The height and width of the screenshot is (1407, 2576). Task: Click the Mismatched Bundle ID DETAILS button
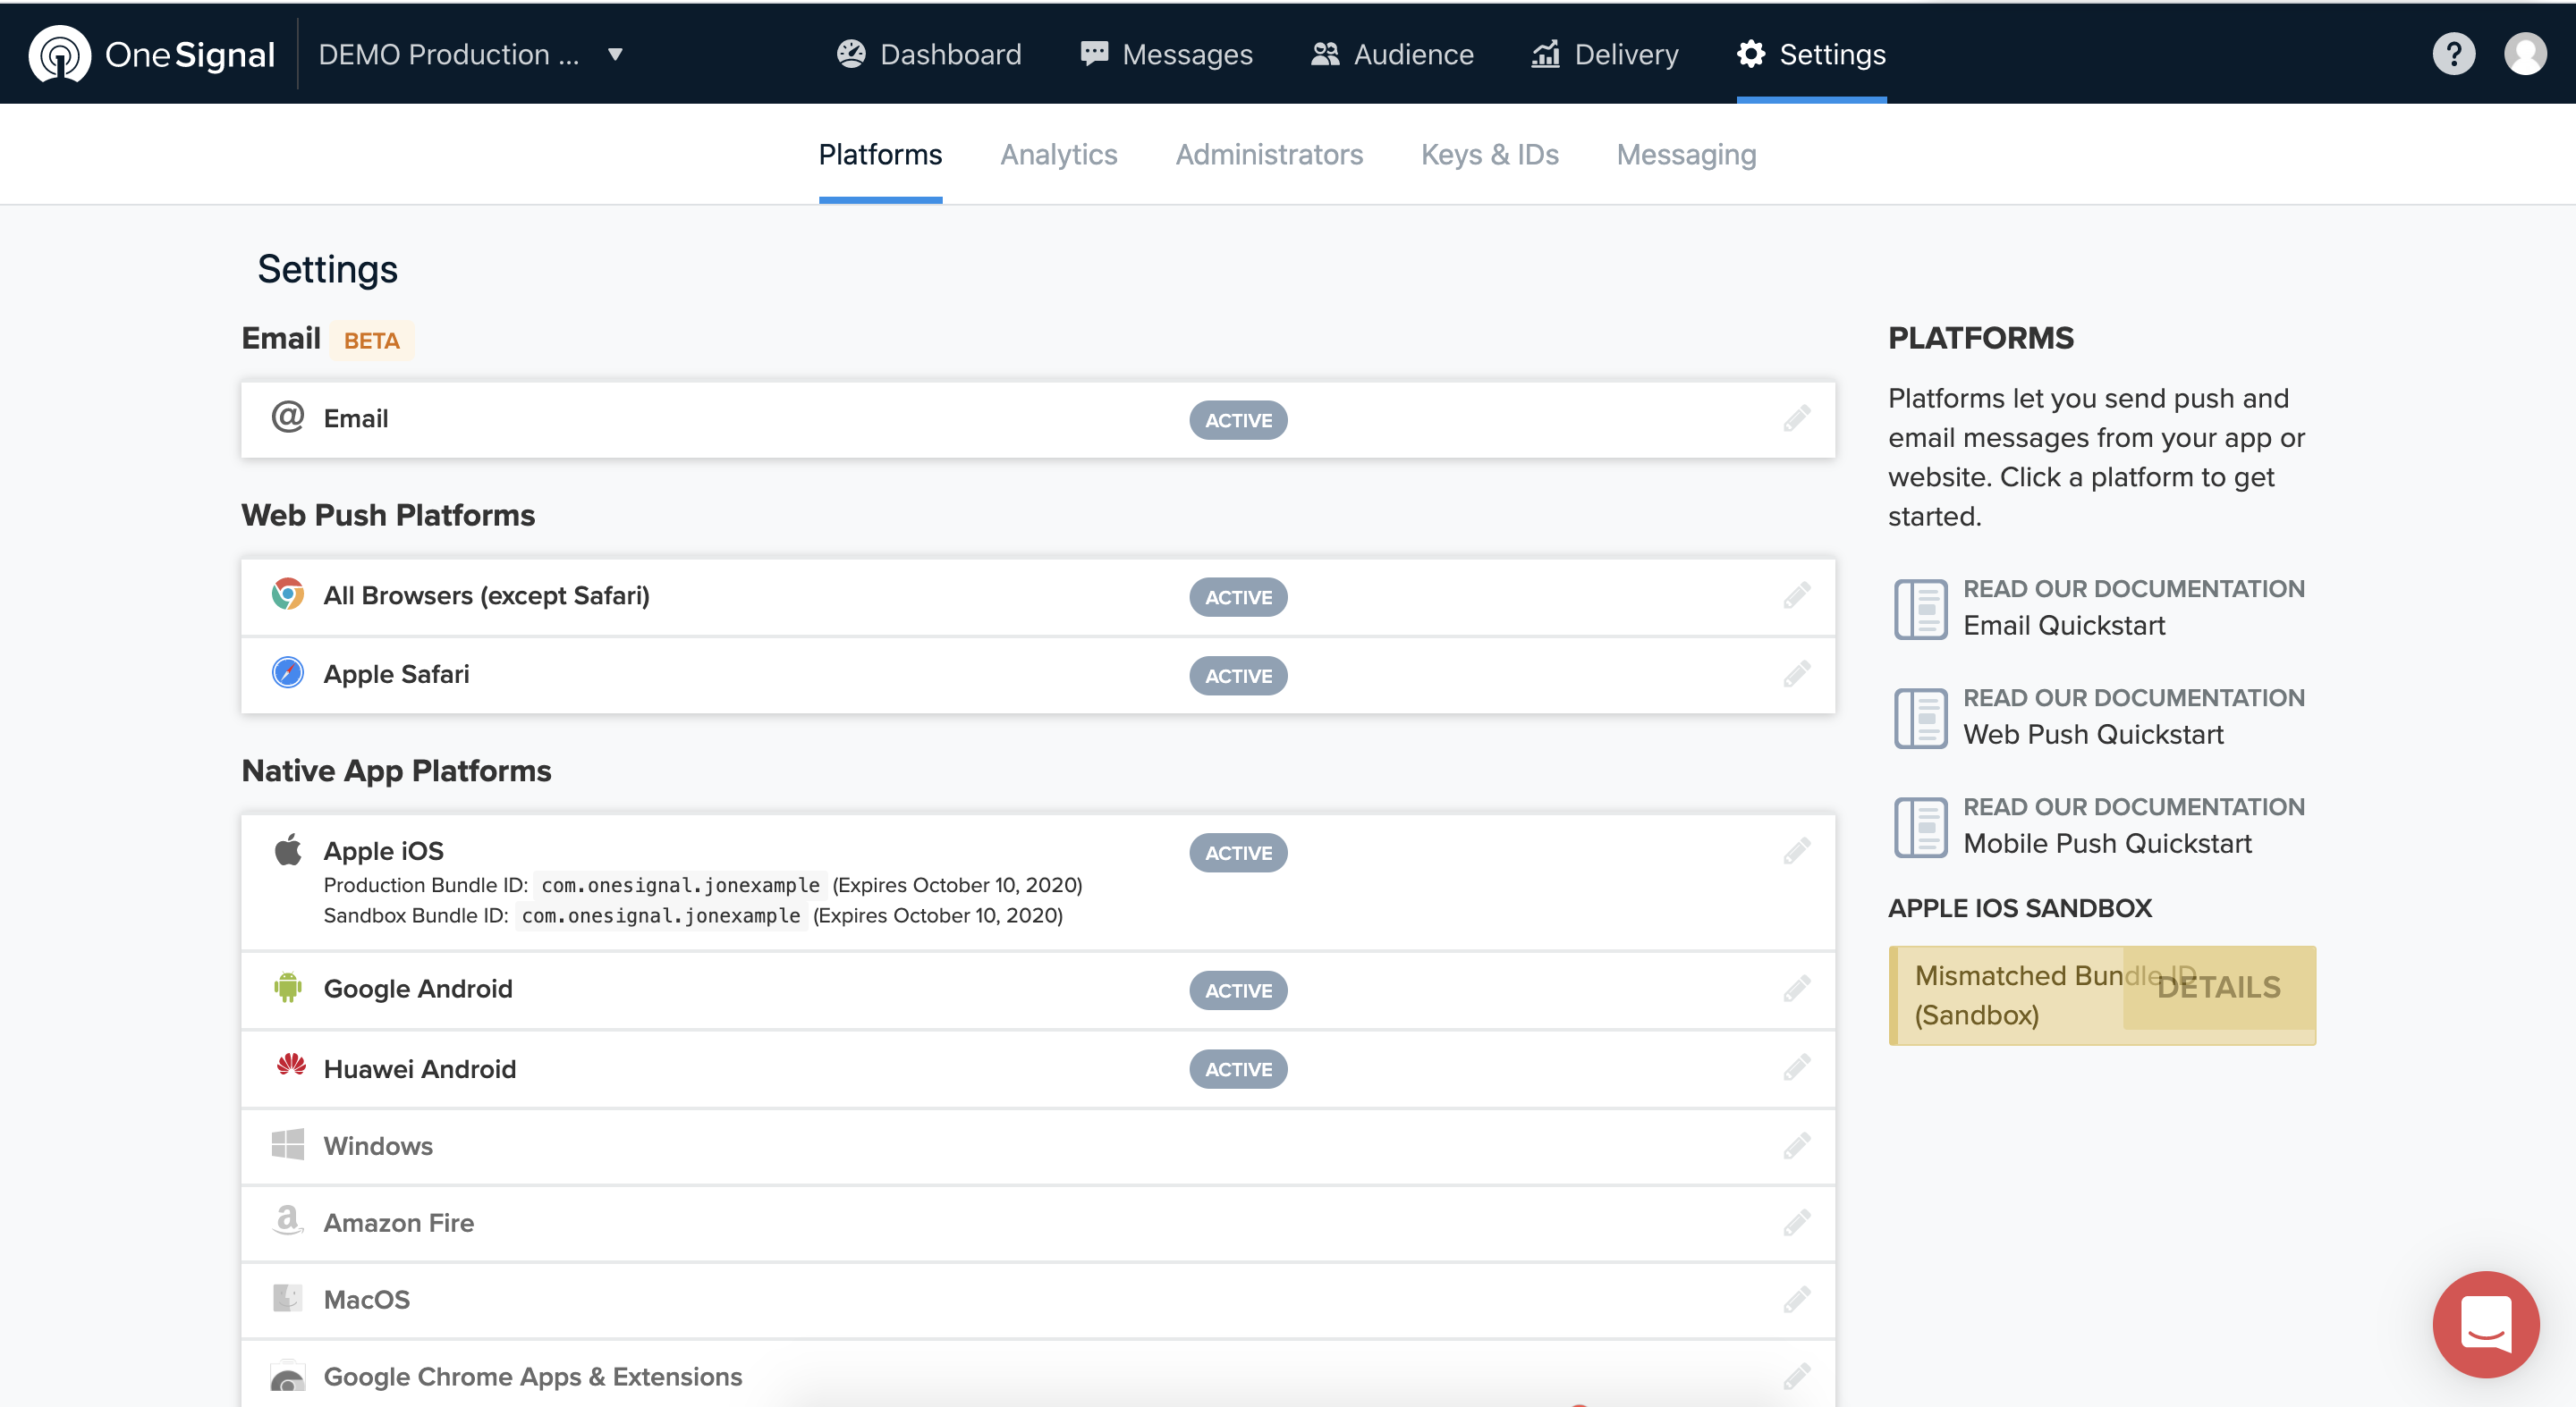[2218, 987]
